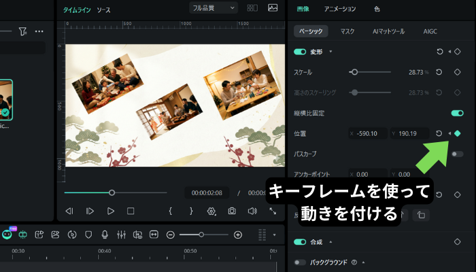
Task: Reset the スケール value
Action: coord(439,72)
